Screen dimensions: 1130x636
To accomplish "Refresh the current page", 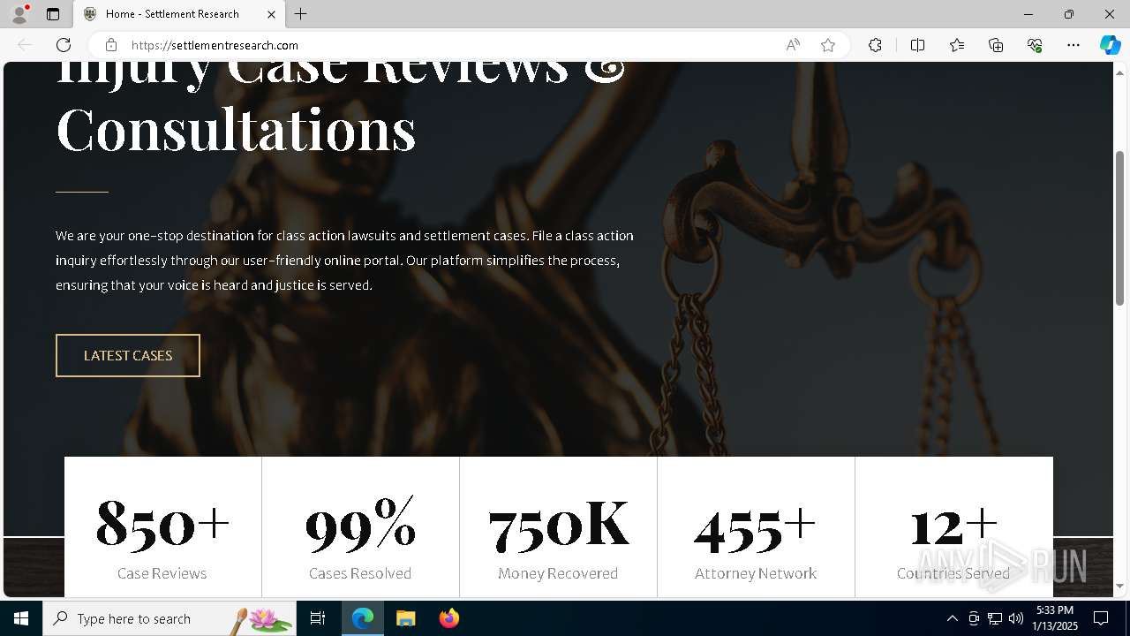I will pyautogui.click(x=64, y=45).
